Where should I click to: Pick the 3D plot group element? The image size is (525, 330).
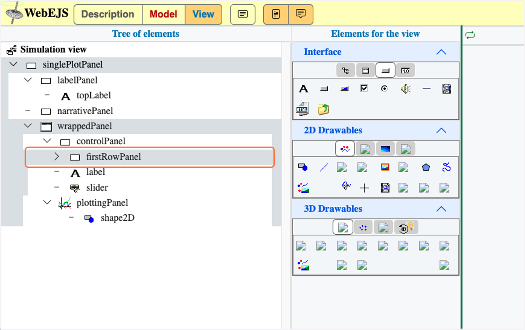point(303,265)
